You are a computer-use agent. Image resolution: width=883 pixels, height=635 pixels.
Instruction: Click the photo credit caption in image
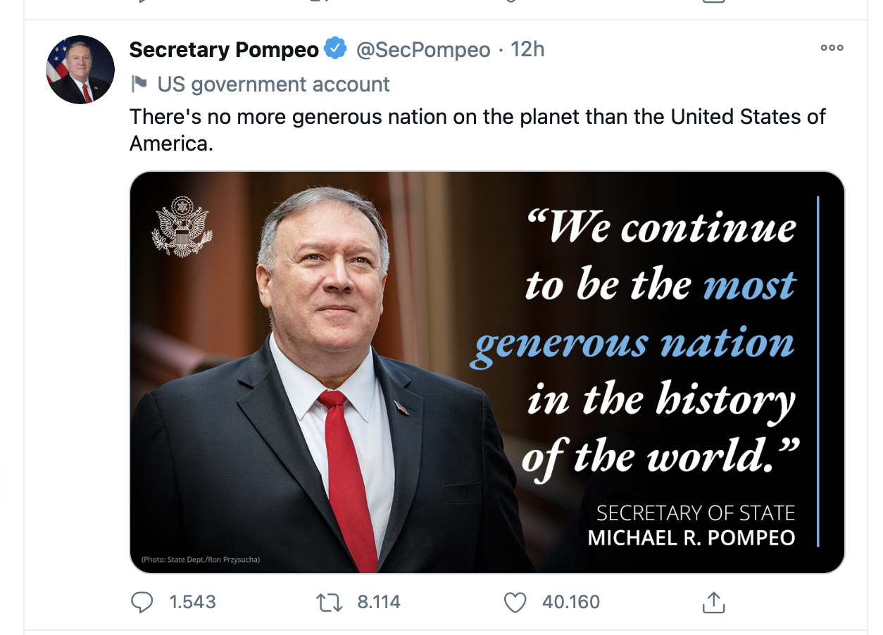[201, 560]
